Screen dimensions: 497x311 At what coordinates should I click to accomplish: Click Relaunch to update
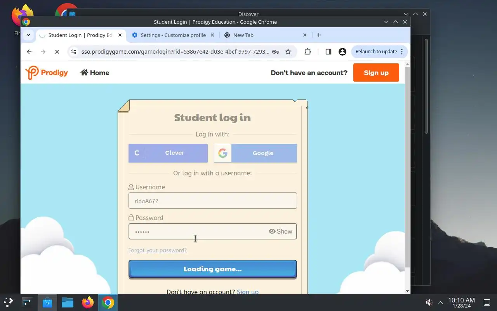point(376,52)
